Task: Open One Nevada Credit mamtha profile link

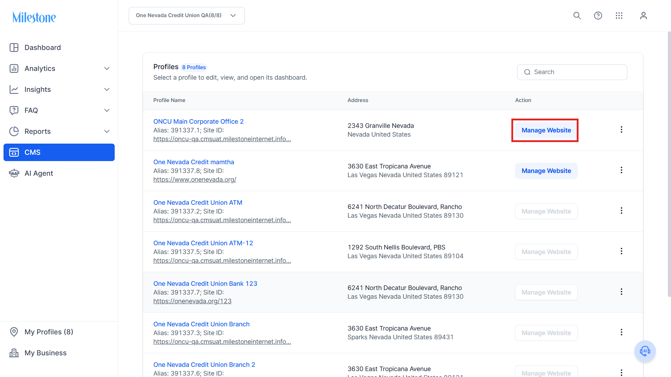Action: (x=194, y=162)
